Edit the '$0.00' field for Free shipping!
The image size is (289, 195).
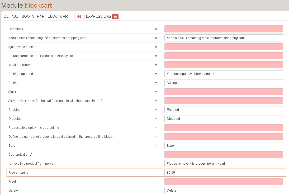tap(224, 173)
